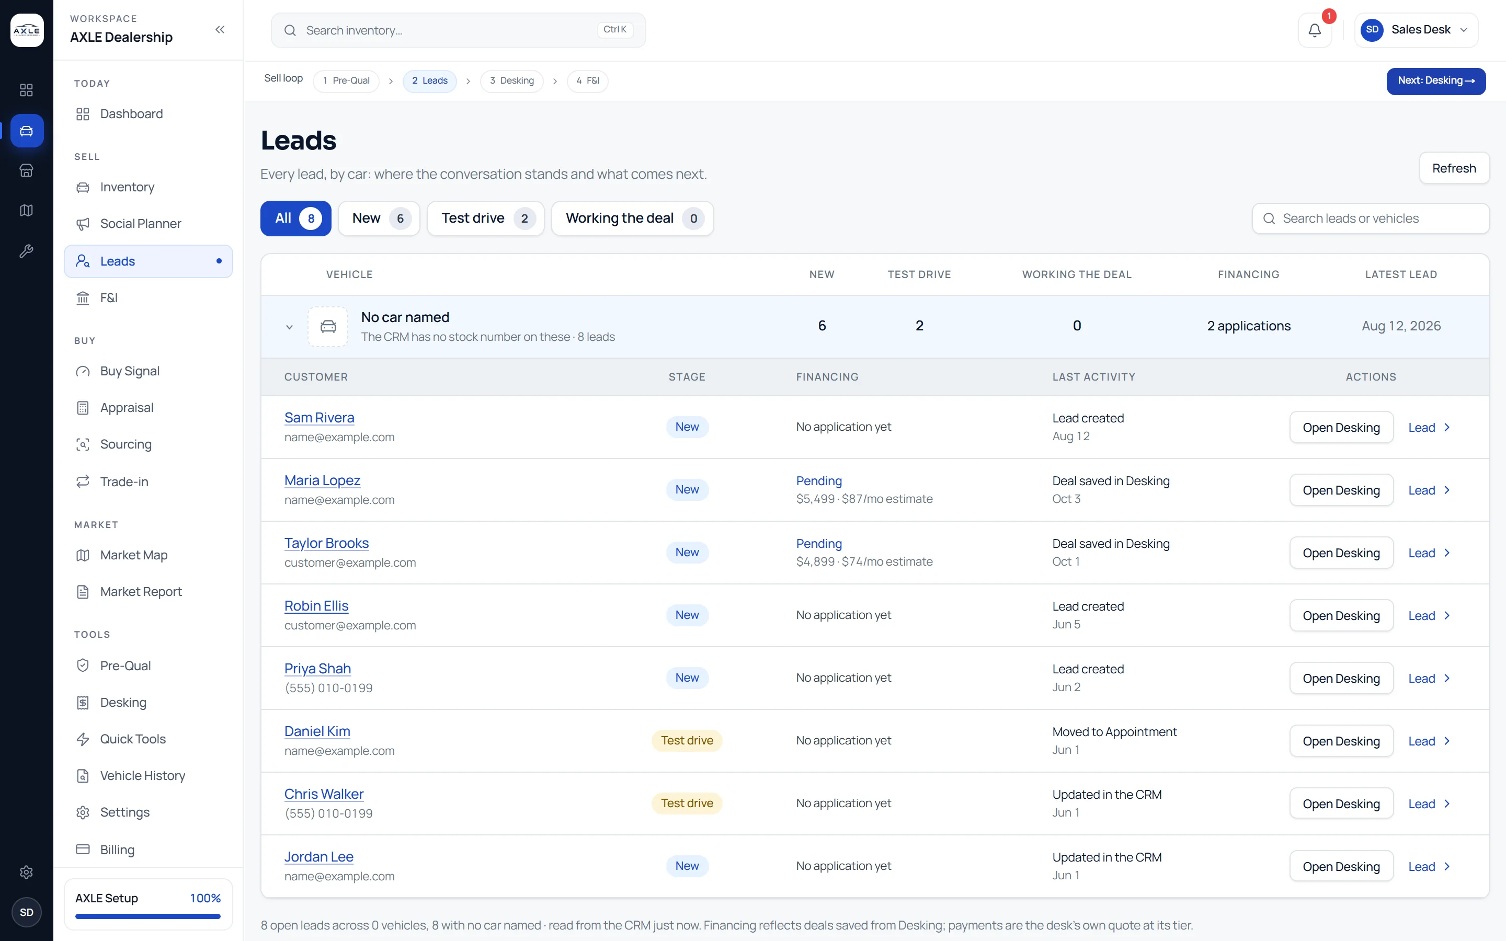Open Appraisal in the sidebar
The width and height of the screenshot is (1506, 941).
coord(148,408)
